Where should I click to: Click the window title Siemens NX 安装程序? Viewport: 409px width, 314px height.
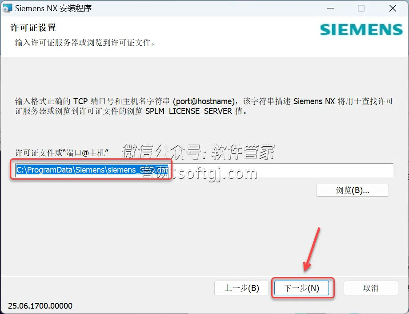pyautogui.click(x=53, y=8)
